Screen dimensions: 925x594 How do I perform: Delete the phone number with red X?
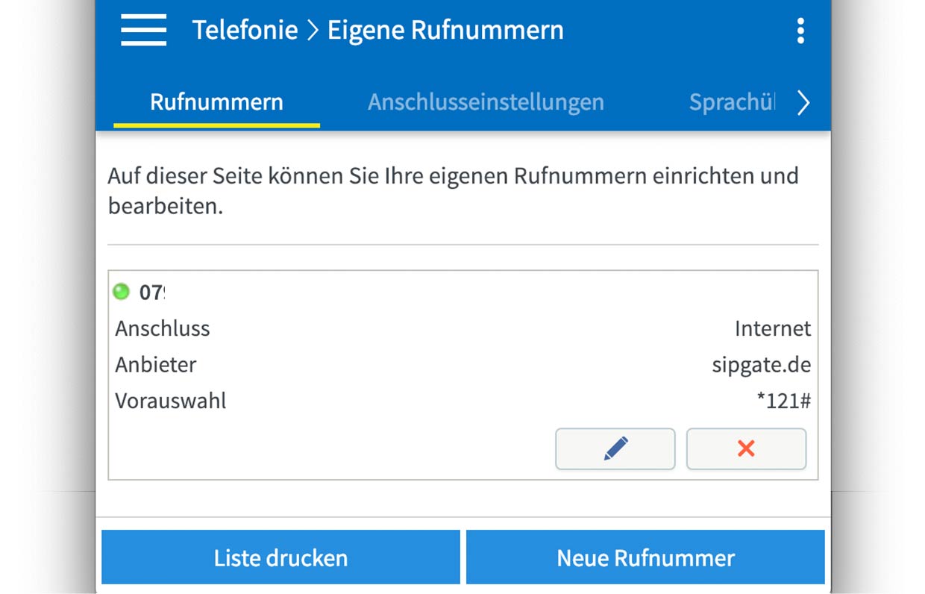[x=746, y=448]
